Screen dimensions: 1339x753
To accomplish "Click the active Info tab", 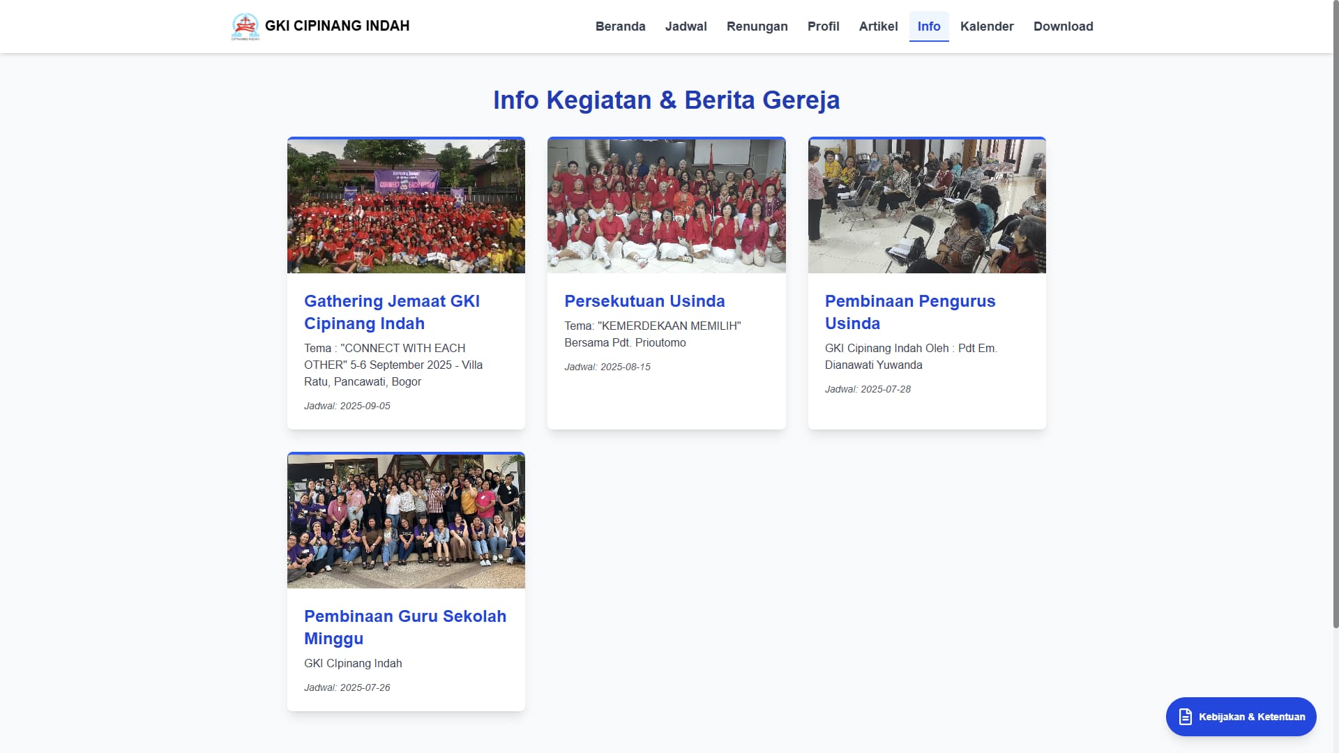I will coord(928,26).
